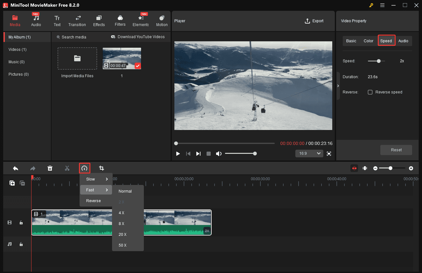This screenshot has height=273, width=422.
Task: Go to next frame
Action: (198, 154)
